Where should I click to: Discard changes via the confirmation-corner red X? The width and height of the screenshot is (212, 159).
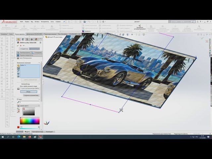click(x=207, y=41)
